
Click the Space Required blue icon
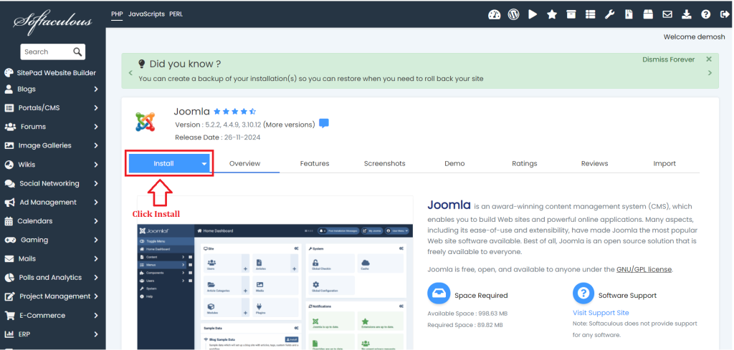pyautogui.click(x=439, y=294)
